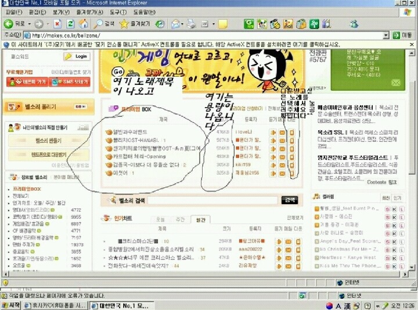
Task: Expand the address bar URL dropdown
Action: coord(385,35)
